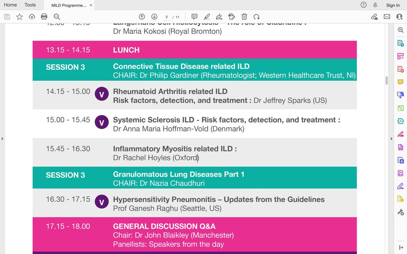
Task: Click the page number field showing 3
Action: coord(166,17)
